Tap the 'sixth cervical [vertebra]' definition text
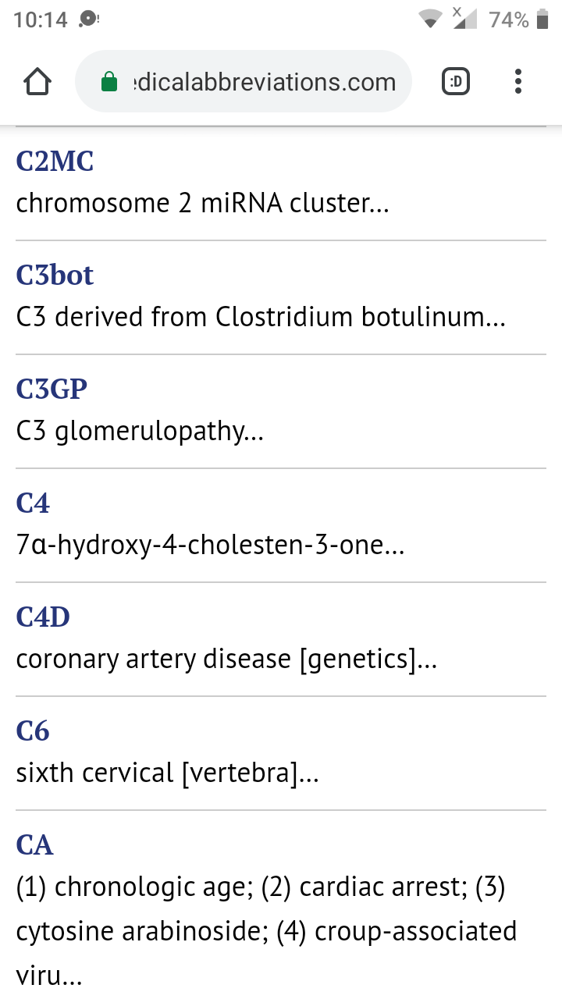The height and width of the screenshot is (999, 562). pos(167,773)
